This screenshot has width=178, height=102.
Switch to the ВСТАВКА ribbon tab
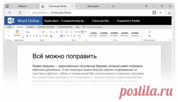click(x=30, y=27)
